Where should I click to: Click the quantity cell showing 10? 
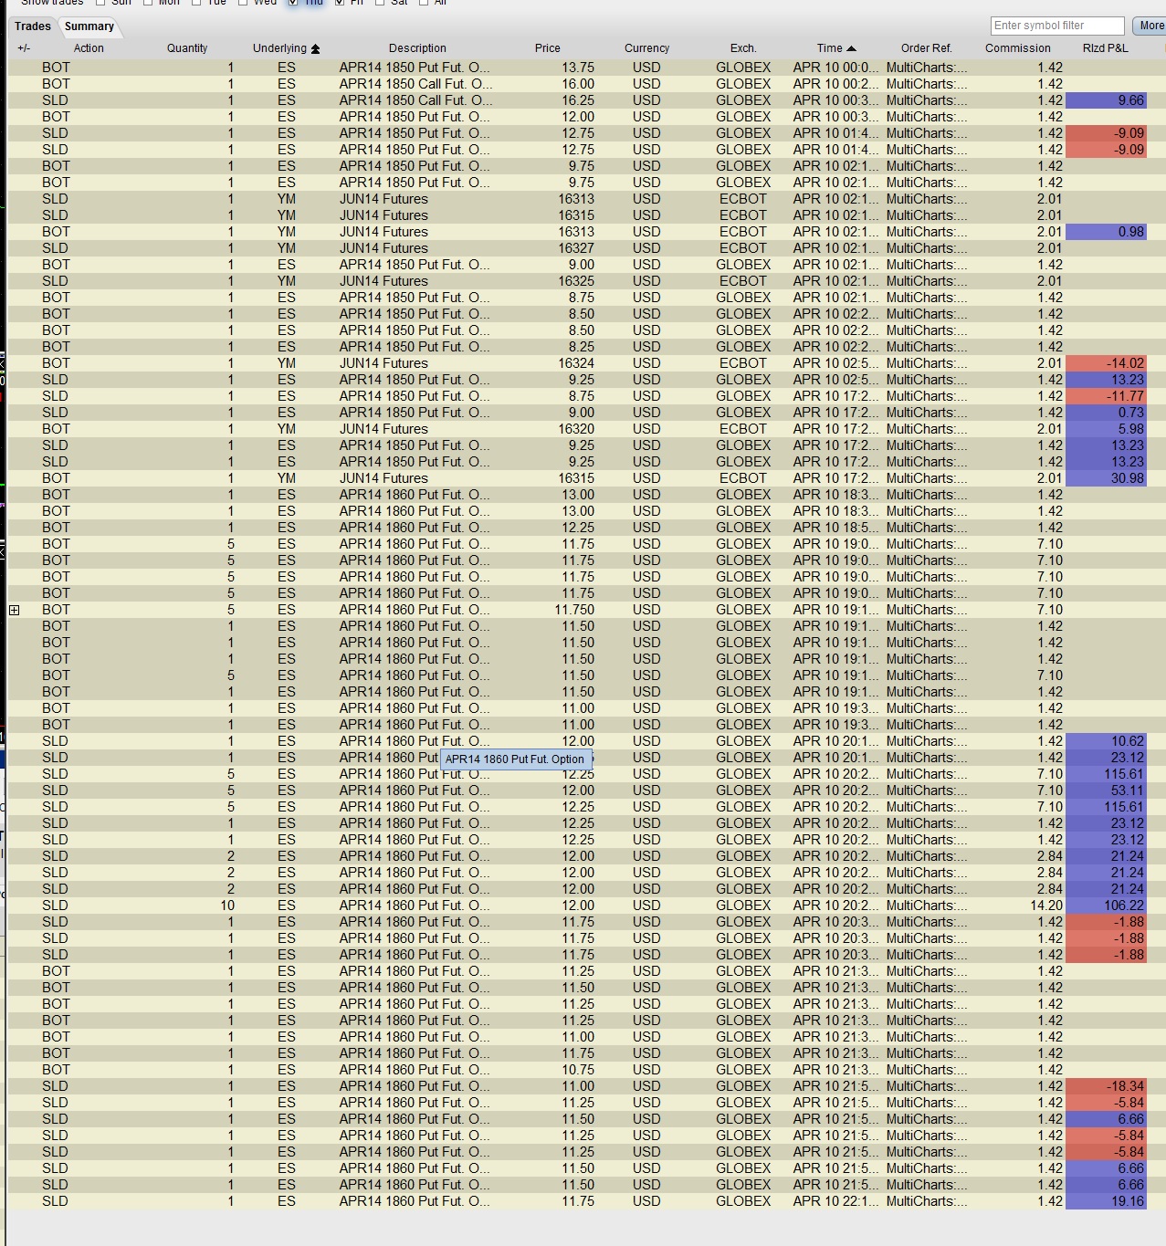[226, 906]
